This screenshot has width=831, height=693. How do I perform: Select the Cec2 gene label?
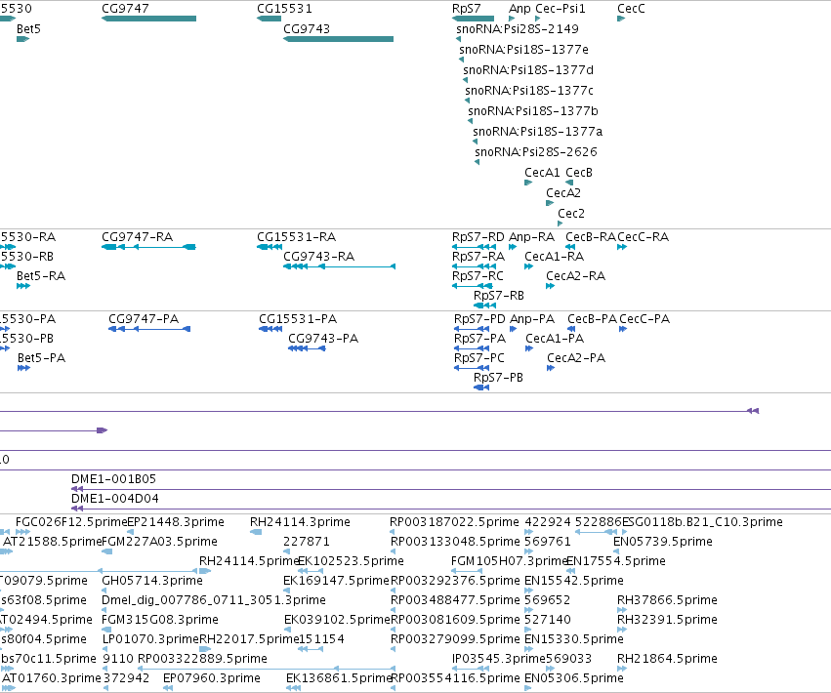[571, 214]
